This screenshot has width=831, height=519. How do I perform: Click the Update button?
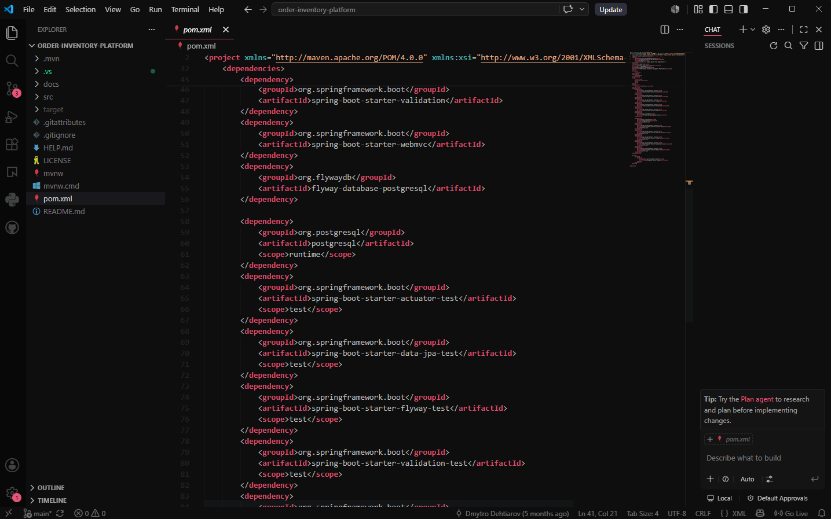click(611, 9)
